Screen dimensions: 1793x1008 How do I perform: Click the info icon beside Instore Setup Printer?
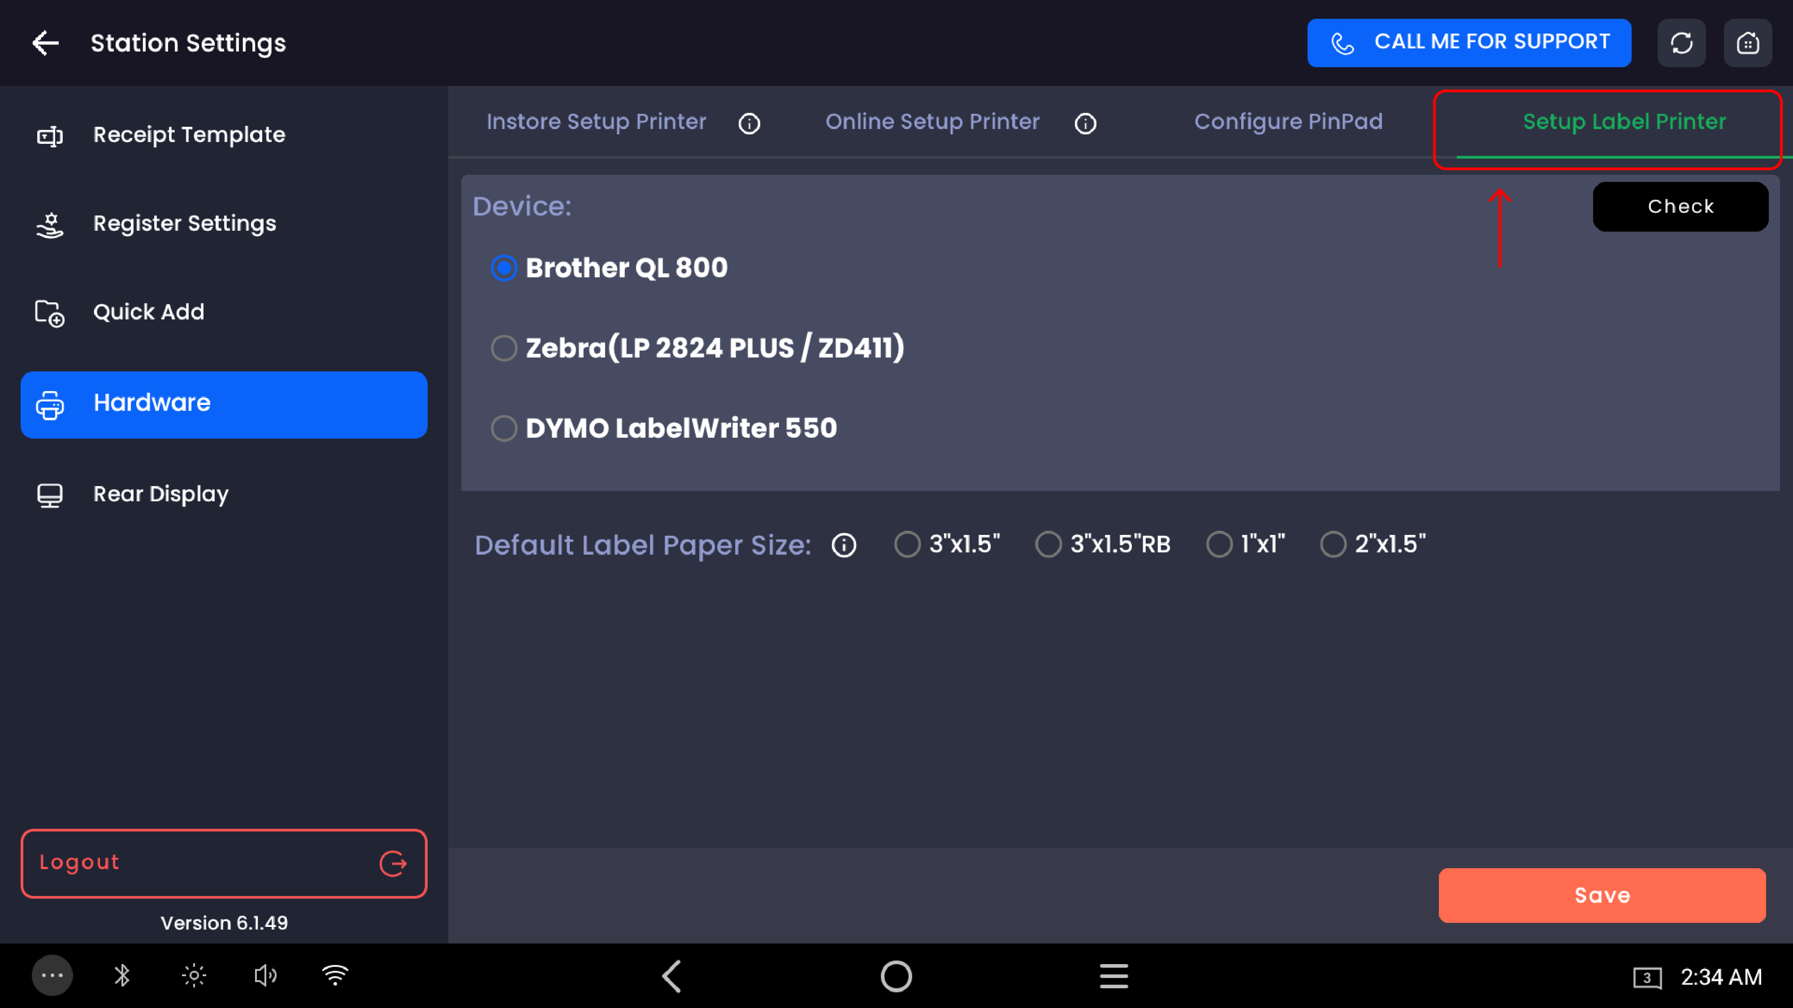point(749,123)
